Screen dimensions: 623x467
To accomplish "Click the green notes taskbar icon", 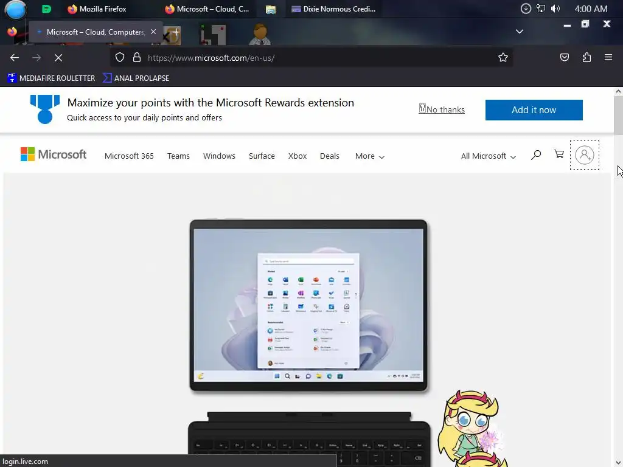I will [x=46, y=9].
